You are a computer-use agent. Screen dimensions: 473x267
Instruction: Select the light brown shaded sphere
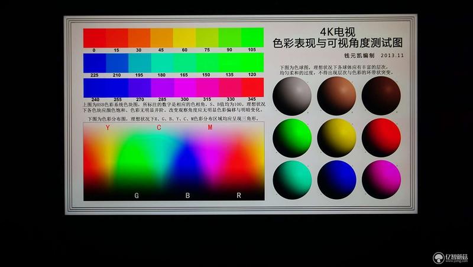pos(336,96)
